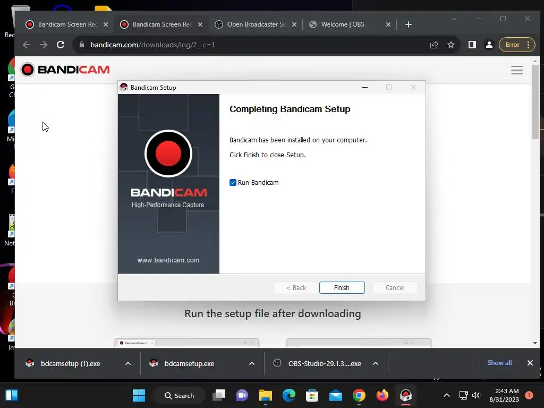This screenshot has width=544, height=408.
Task: Minimize the Bandicam Setup dialog
Action: pos(364,87)
